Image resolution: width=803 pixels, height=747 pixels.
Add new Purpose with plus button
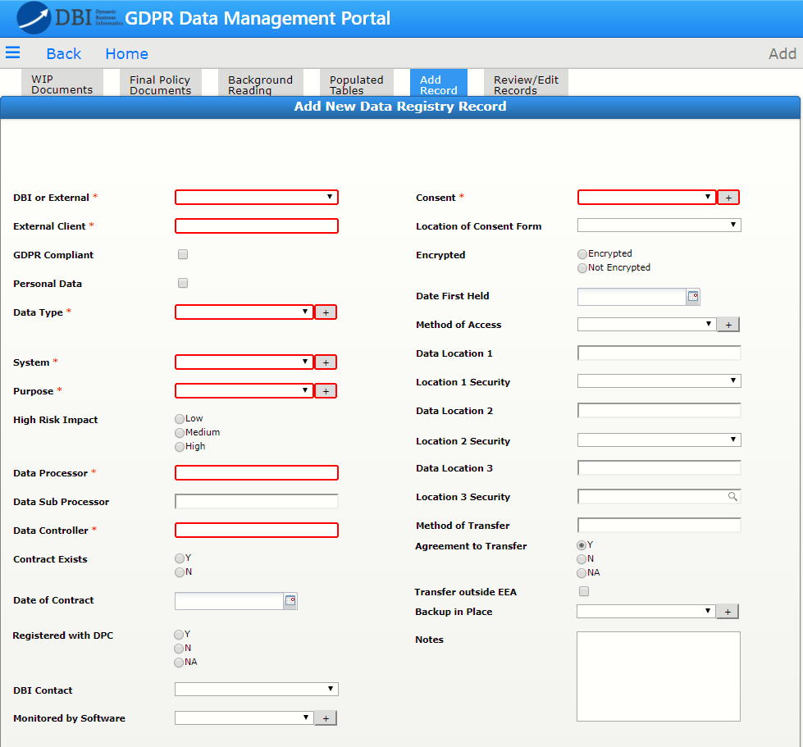pyautogui.click(x=326, y=391)
